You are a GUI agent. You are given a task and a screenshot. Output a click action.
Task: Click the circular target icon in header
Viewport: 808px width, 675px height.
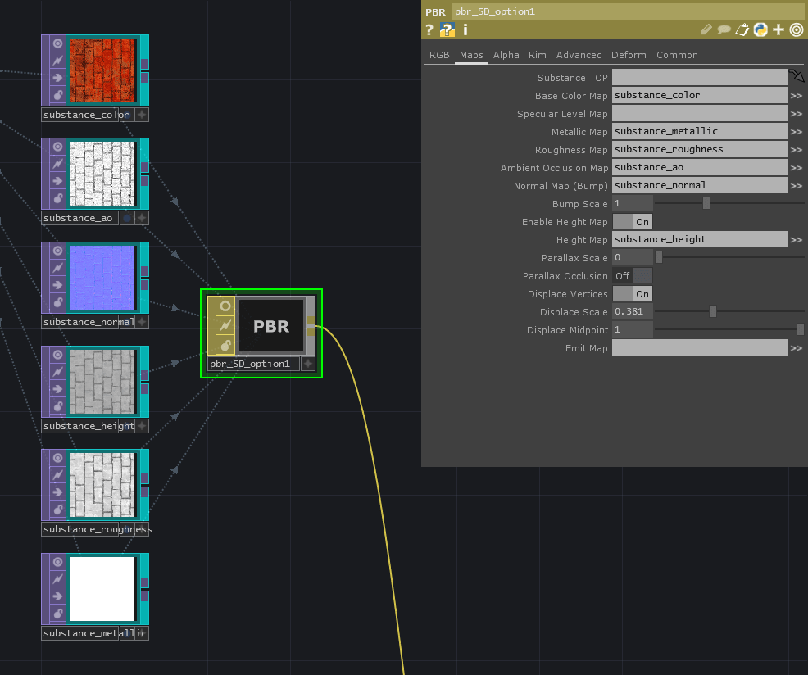pos(797,29)
